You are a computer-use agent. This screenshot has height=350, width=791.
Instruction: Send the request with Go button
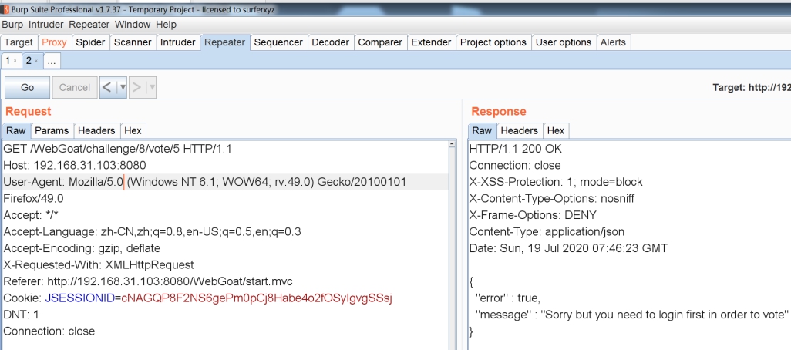point(27,87)
